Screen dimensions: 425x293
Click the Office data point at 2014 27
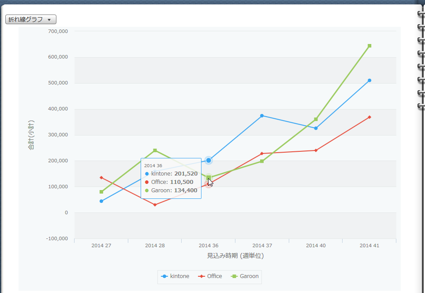point(101,177)
